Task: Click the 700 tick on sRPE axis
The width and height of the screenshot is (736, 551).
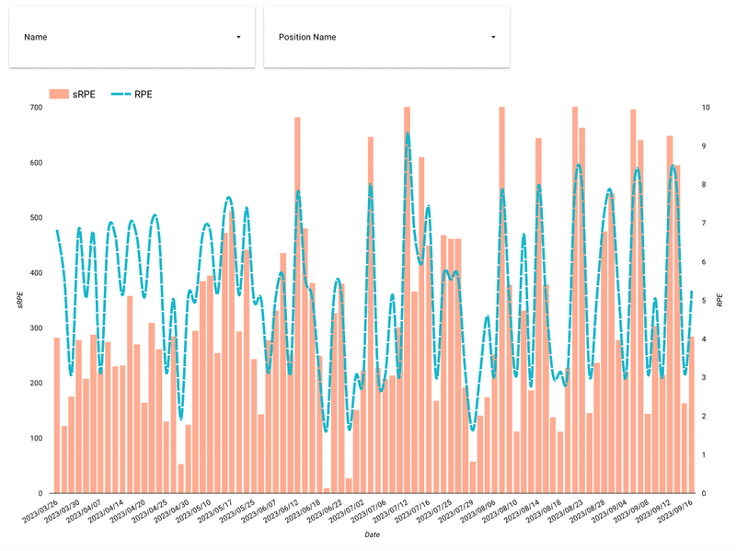Action: tap(36, 108)
